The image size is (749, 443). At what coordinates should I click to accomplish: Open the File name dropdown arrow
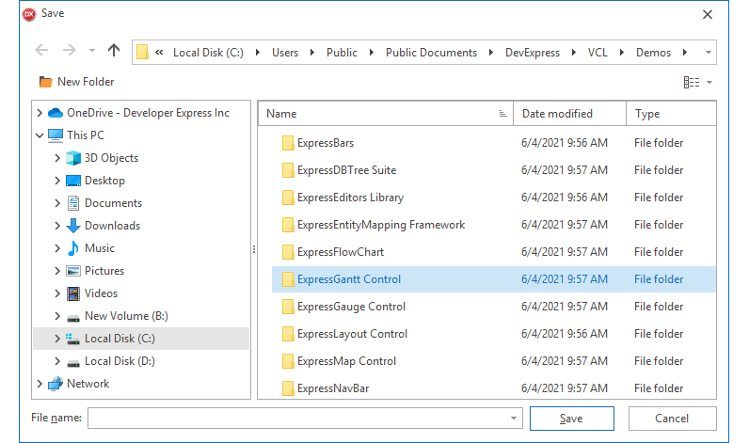(513, 419)
